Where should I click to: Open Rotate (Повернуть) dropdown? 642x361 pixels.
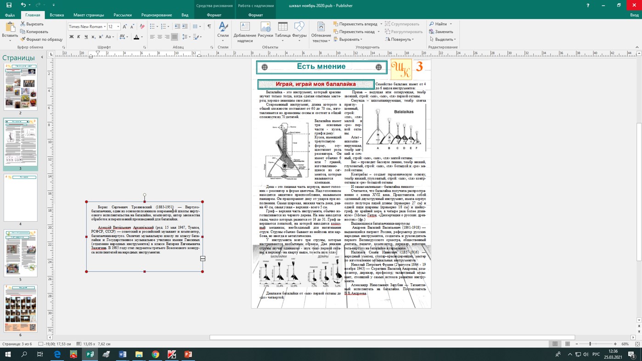[400, 39]
